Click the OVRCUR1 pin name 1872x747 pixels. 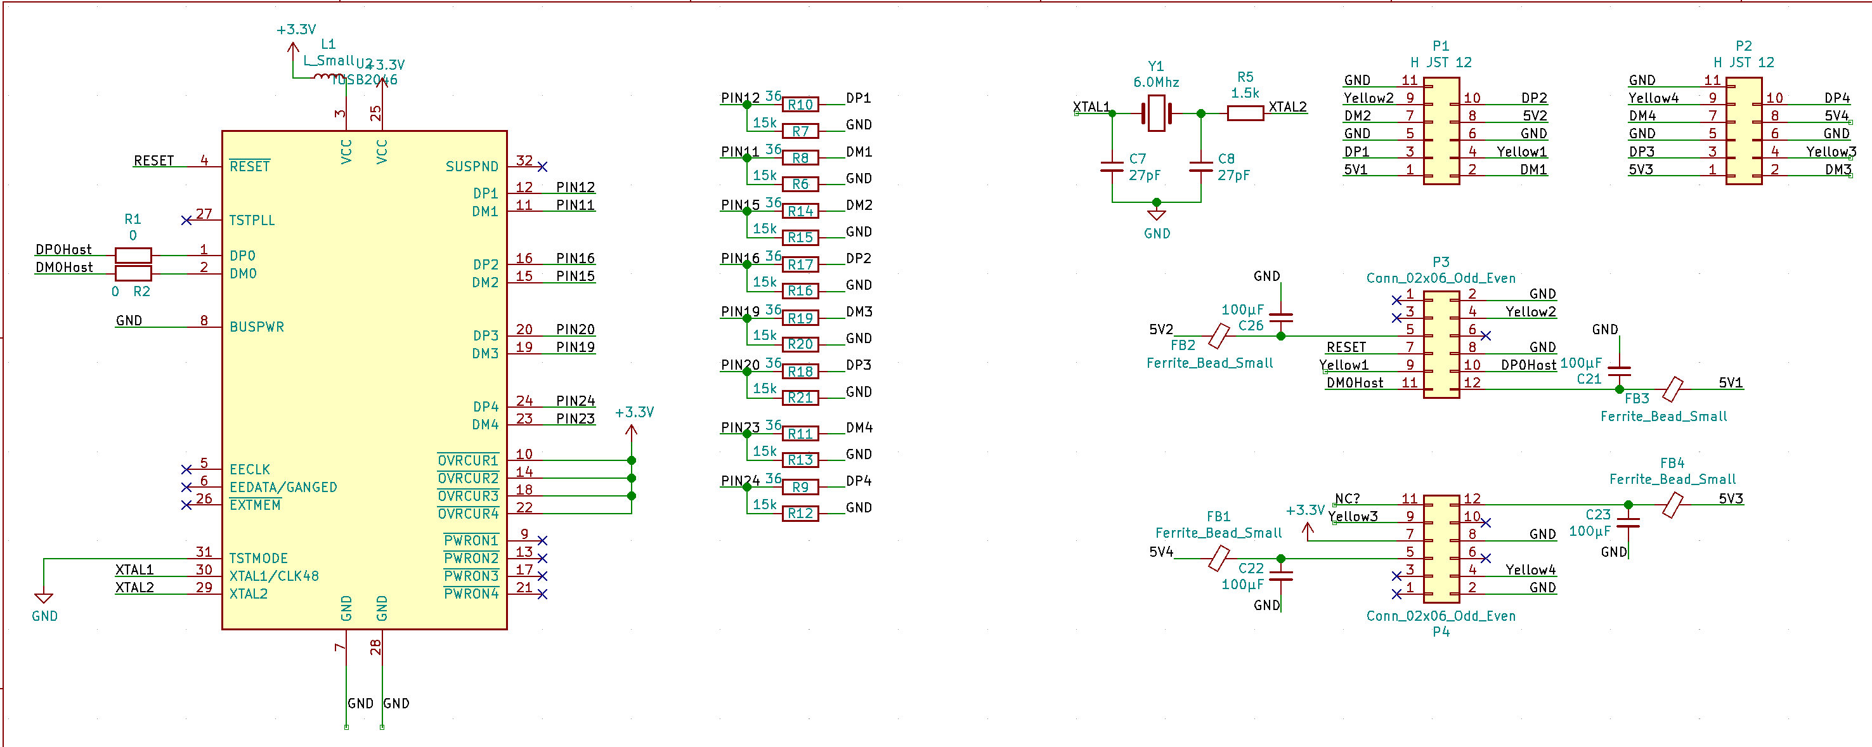point(468,460)
